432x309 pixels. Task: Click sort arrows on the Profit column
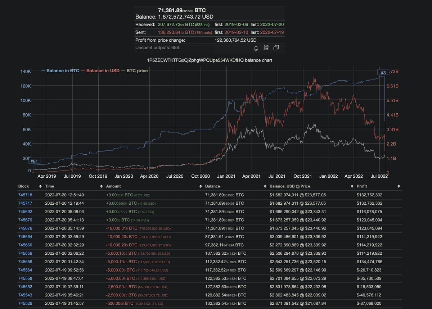[399, 186]
